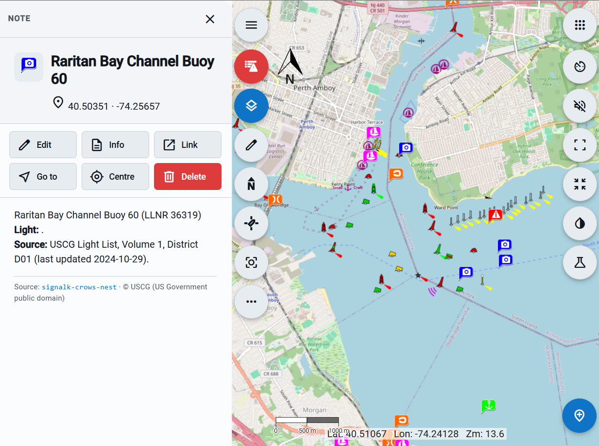Image resolution: width=599 pixels, height=446 pixels.
Task: Open the hamburger main menu
Action: coord(251,25)
